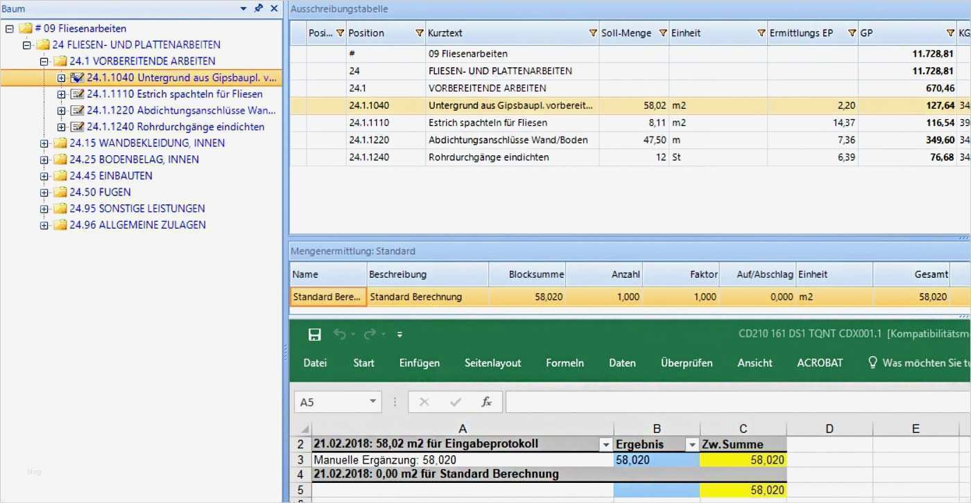Click the yellow cell C3 with 58,020
The width and height of the screenshot is (971, 503).
[x=743, y=459]
